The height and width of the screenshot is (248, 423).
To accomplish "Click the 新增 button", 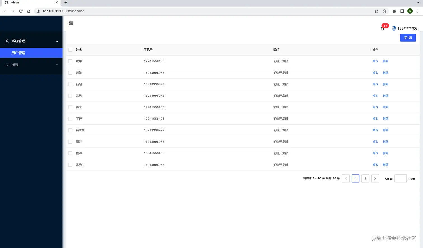I will point(408,38).
